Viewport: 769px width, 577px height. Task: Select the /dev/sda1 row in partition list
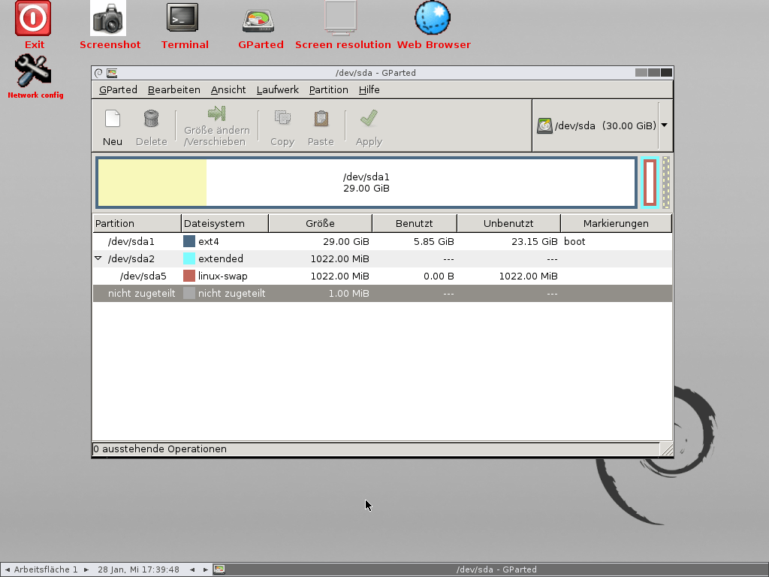tap(382, 241)
